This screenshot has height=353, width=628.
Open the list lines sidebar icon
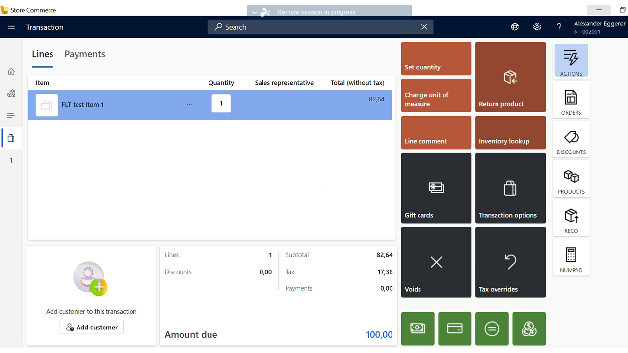click(11, 116)
